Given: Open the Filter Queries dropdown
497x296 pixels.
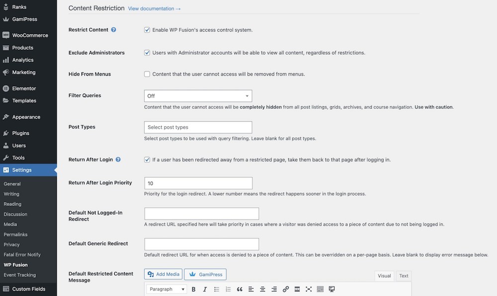Looking at the screenshot, I should [198, 95].
